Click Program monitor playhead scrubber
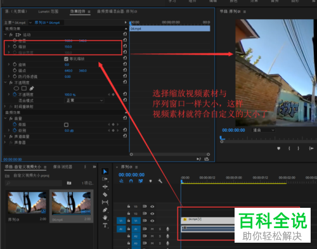The image size is (317, 249). tap(222, 138)
